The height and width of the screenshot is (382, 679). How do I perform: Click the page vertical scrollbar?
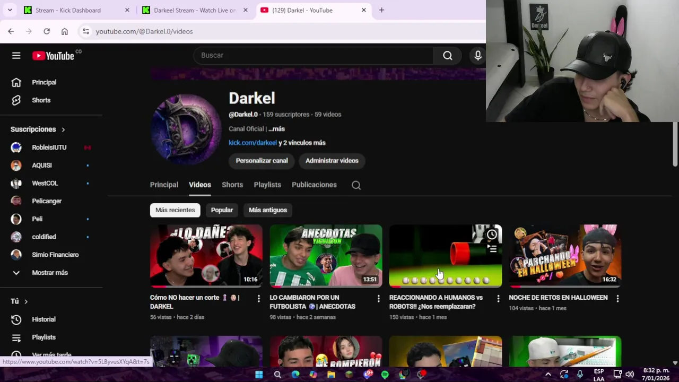(675, 144)
